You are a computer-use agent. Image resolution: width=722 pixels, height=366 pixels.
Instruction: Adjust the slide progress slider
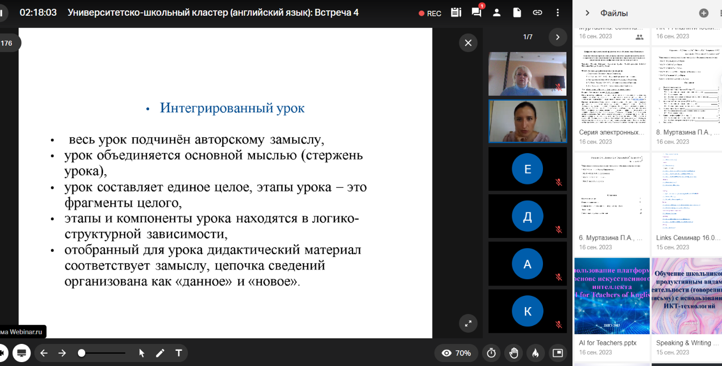point(82,353)
